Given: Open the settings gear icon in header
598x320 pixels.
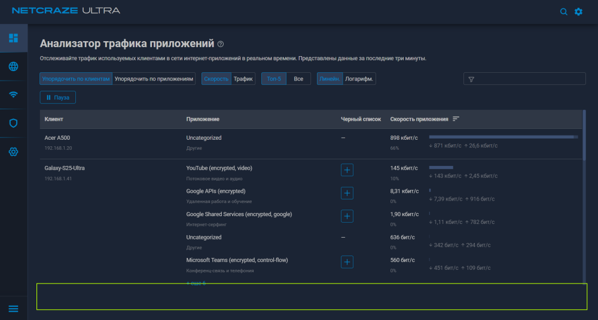Looking at the screenshot, I should (x=578, y=12).
